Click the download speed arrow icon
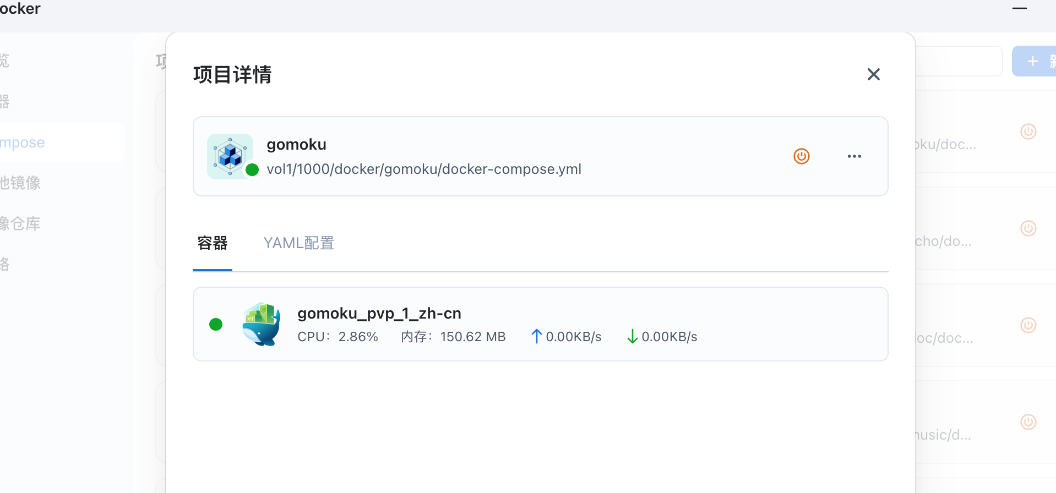The image size is (1056, 493). click(632, 336)
